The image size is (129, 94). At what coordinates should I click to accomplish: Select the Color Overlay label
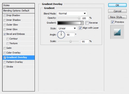(13, 53)
